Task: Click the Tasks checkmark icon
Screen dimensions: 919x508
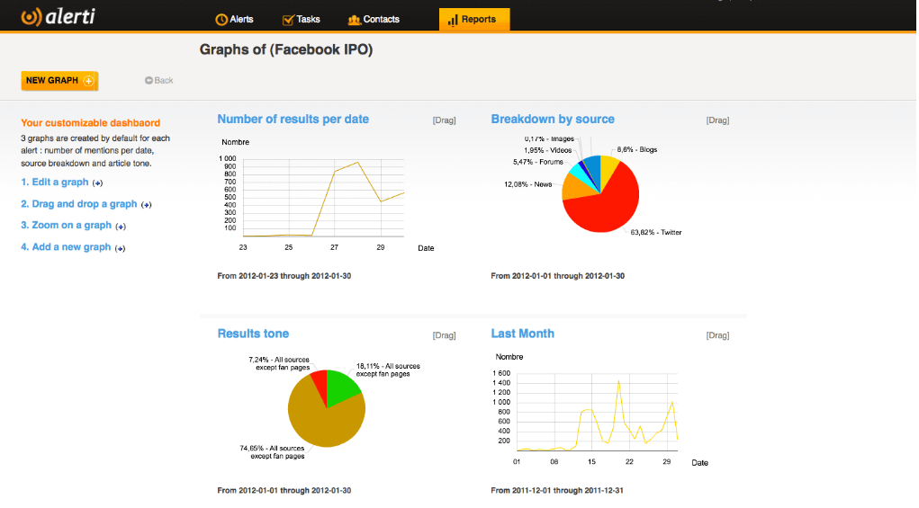Action: pyautogui.click(x=288, y=20)
